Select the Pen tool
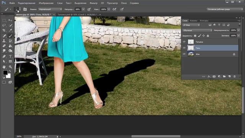245x138 pixels. (4, 56)
